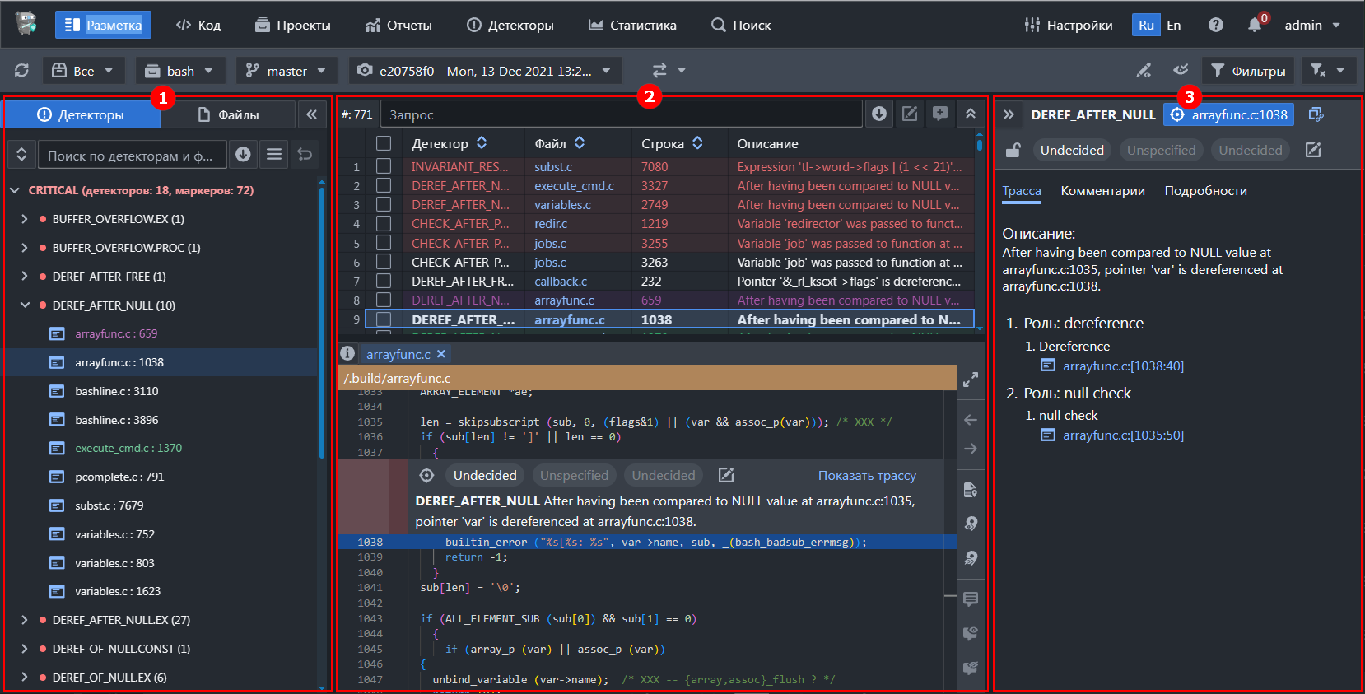Viewport: 1365px width, 694px height.
Task: Click the clear filters icon
Action: [1318, 71]
